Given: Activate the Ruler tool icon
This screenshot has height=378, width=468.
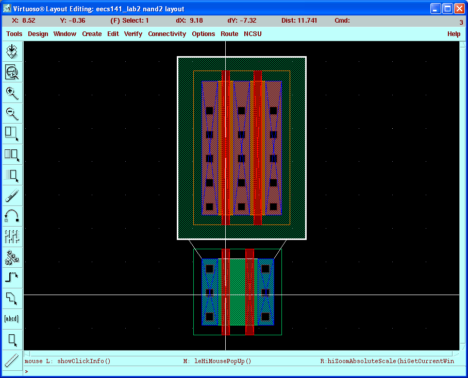Looking at the screenshot, I should (x=12, y=359).
